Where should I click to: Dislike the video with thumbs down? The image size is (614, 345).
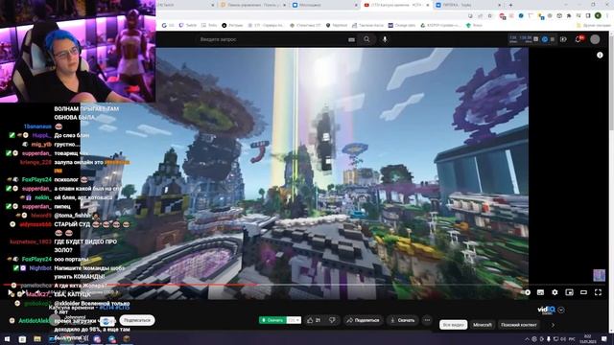click(x=332, y=320)
